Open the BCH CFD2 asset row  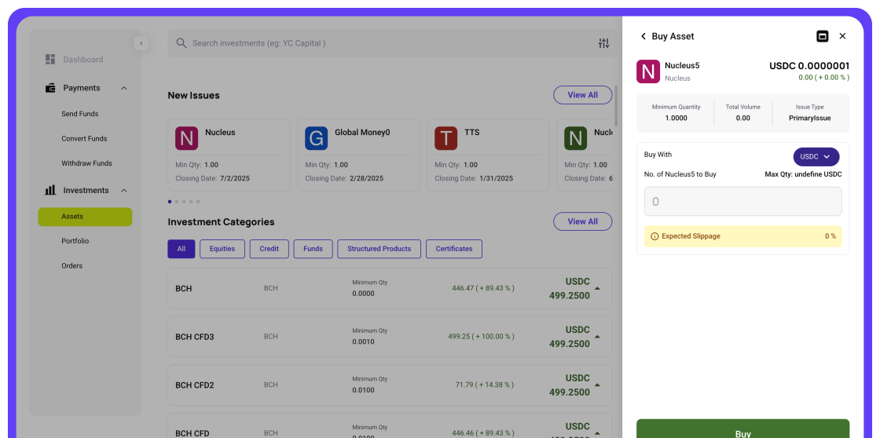[390, 385]
